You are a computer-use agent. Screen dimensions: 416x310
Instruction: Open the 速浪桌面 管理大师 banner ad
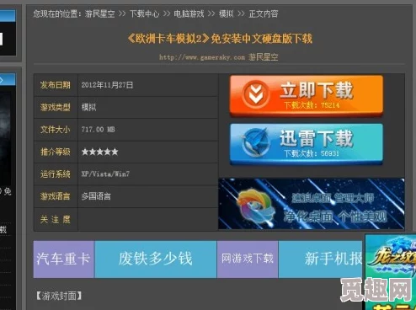coord(312,204)
